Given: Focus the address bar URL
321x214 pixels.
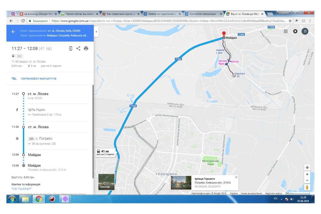Looking at the screenshot, I should (x=169, y=21).
